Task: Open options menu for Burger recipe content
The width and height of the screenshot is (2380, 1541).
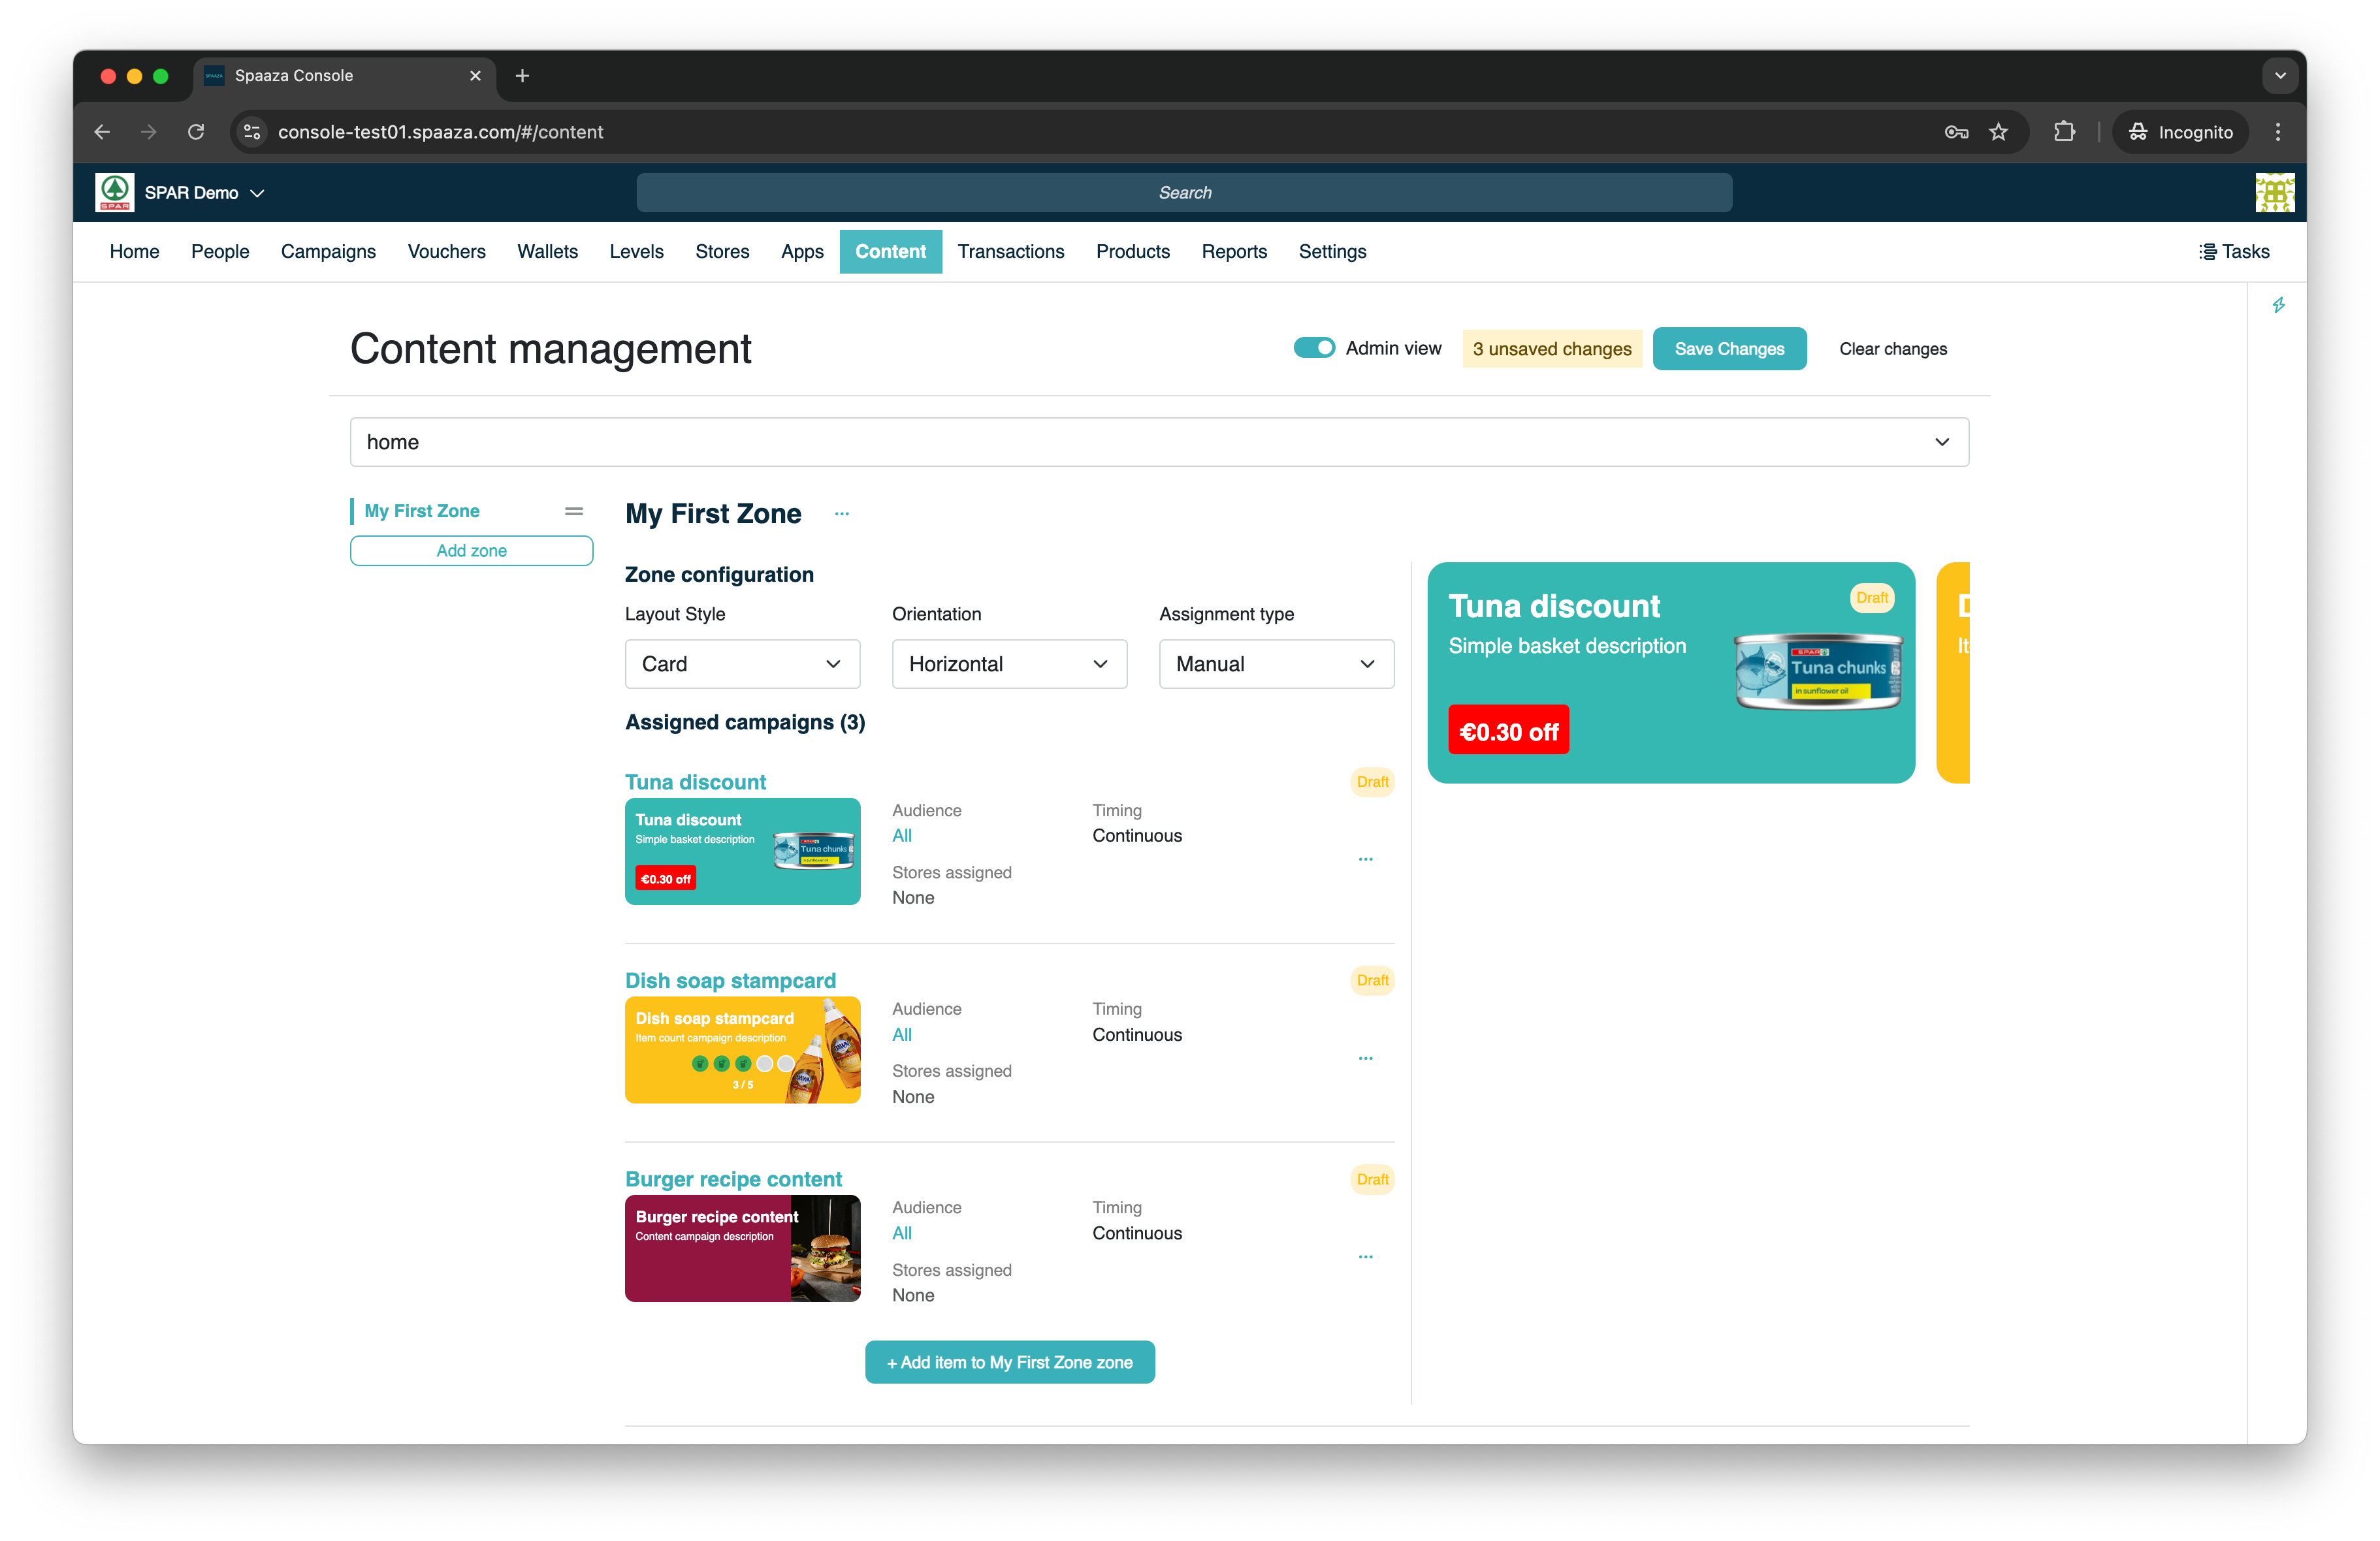Action: pyautogui.click(x=1365, y=1257)
